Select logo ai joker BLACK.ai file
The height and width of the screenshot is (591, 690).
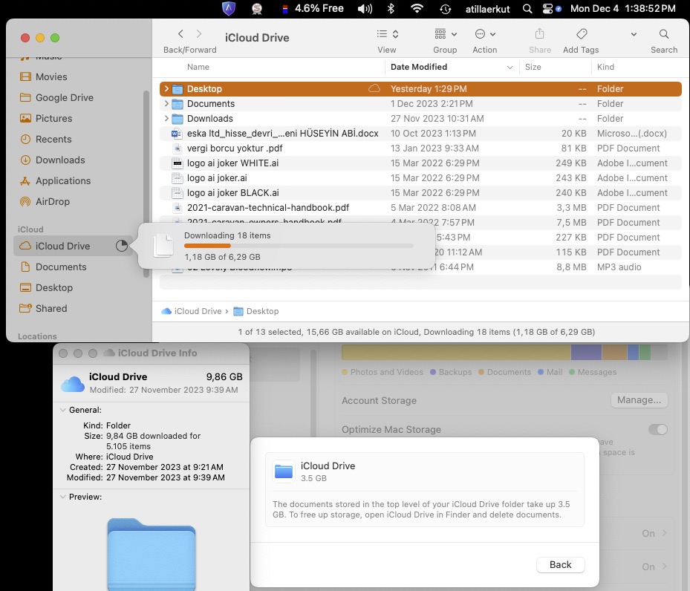[420, 192]
